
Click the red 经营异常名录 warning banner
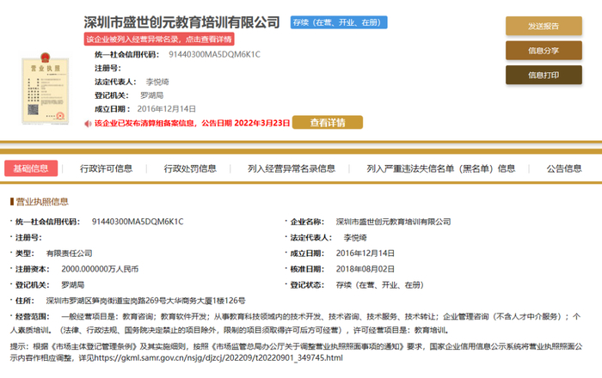tap(159, 40)
